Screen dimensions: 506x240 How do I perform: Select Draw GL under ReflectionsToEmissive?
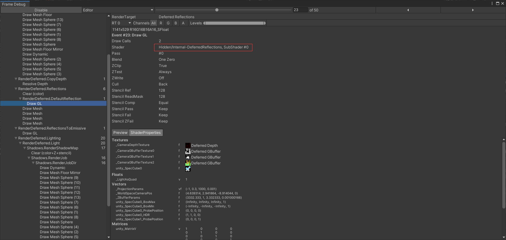(30, 133)
